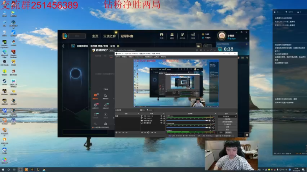Click the 退出 button in OBS controls
This screenshot has height=172, width=307.
pyautogui.click(x=228, y=130)
